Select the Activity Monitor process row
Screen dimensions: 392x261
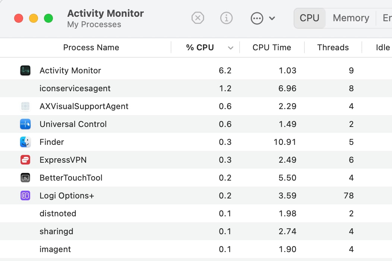pyautogui.click(x=196, y=70)
